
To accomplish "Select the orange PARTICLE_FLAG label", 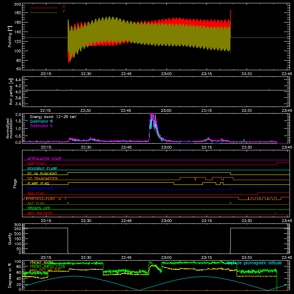I will [x=40, y=198].
